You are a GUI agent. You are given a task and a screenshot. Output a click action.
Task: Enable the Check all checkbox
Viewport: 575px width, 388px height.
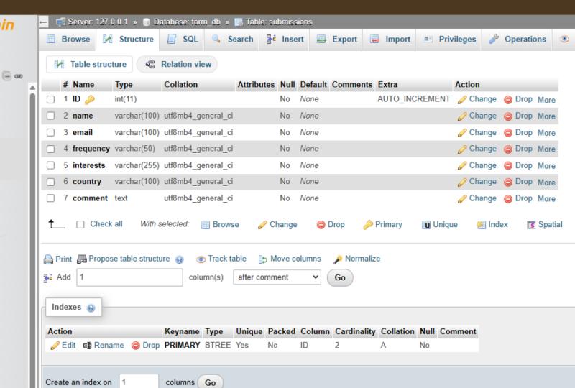(80, 224)
